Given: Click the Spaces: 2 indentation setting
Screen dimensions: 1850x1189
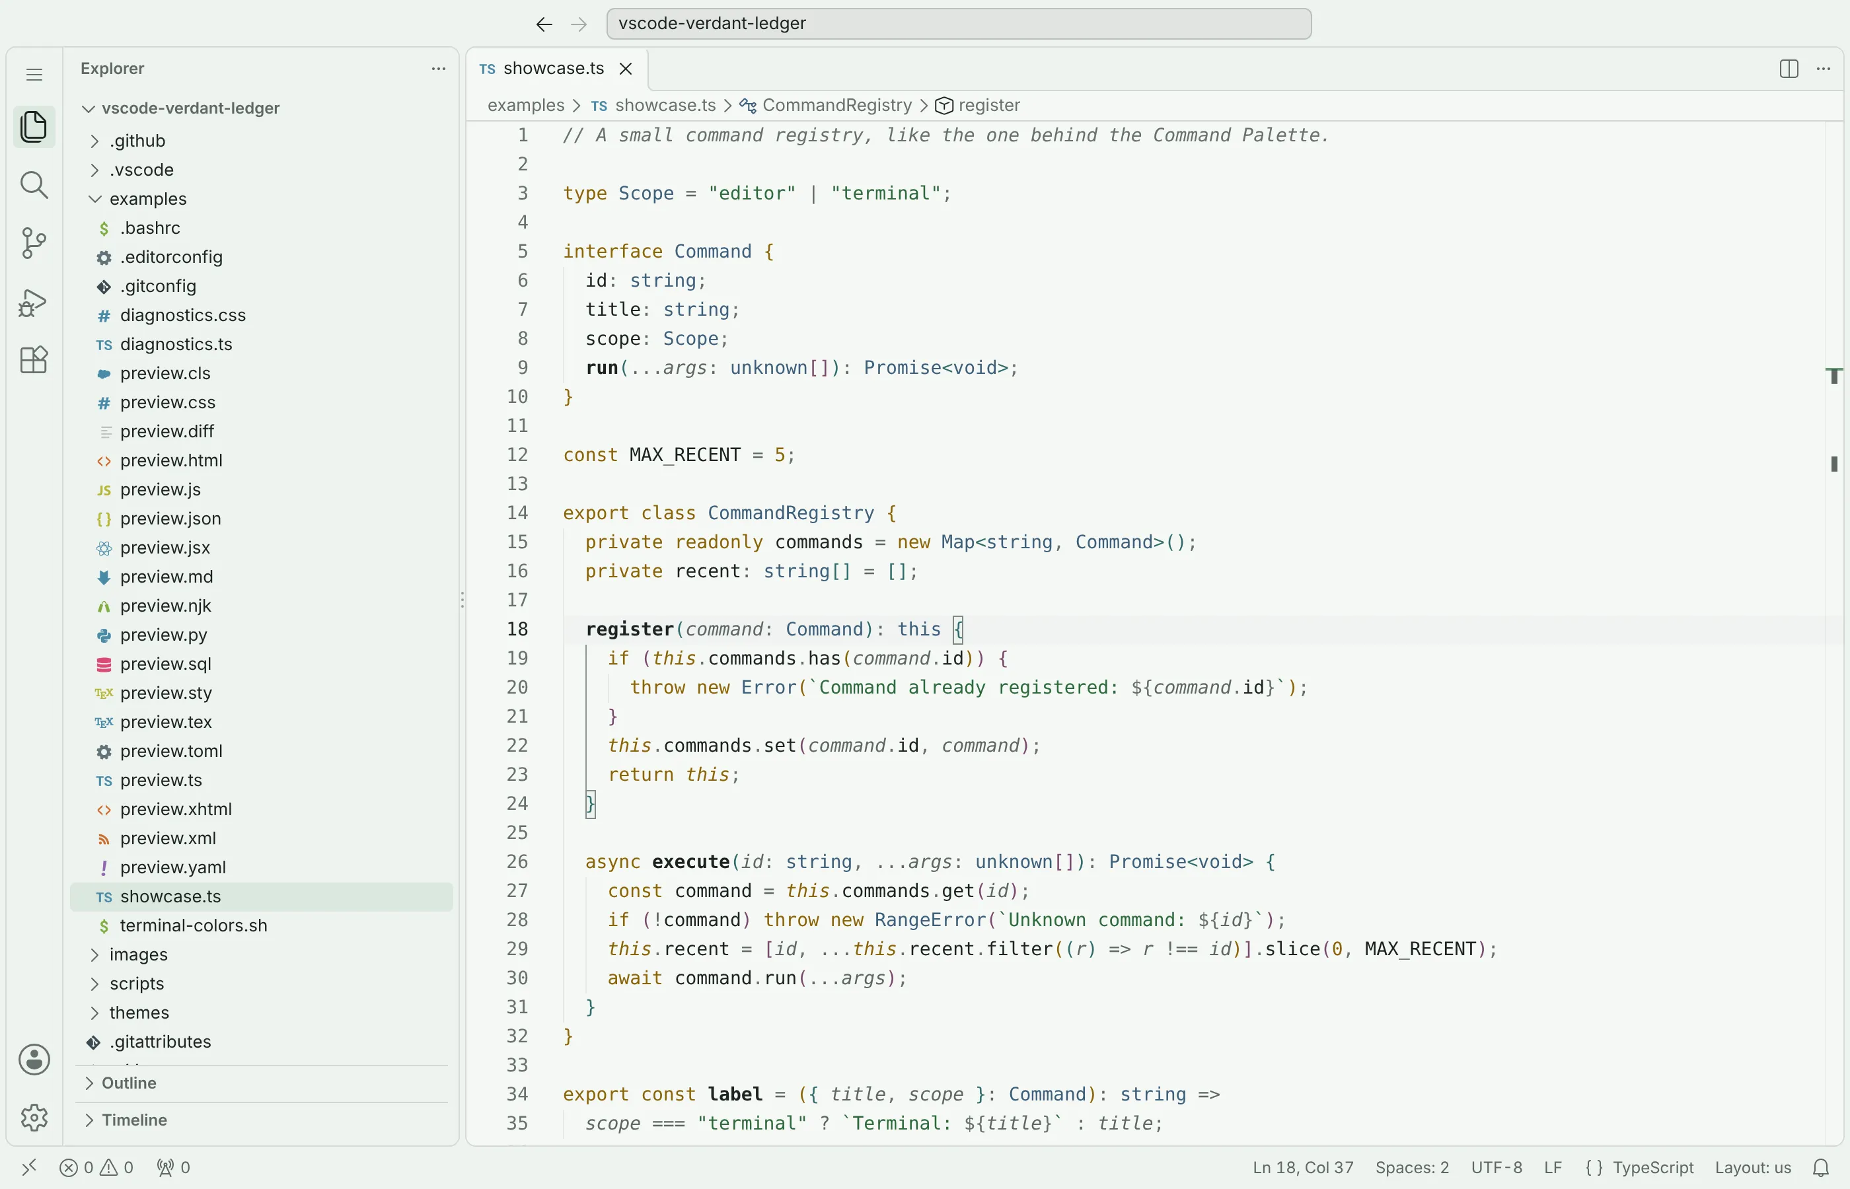Looking at the screenshot, I should pos(1412,1167).
